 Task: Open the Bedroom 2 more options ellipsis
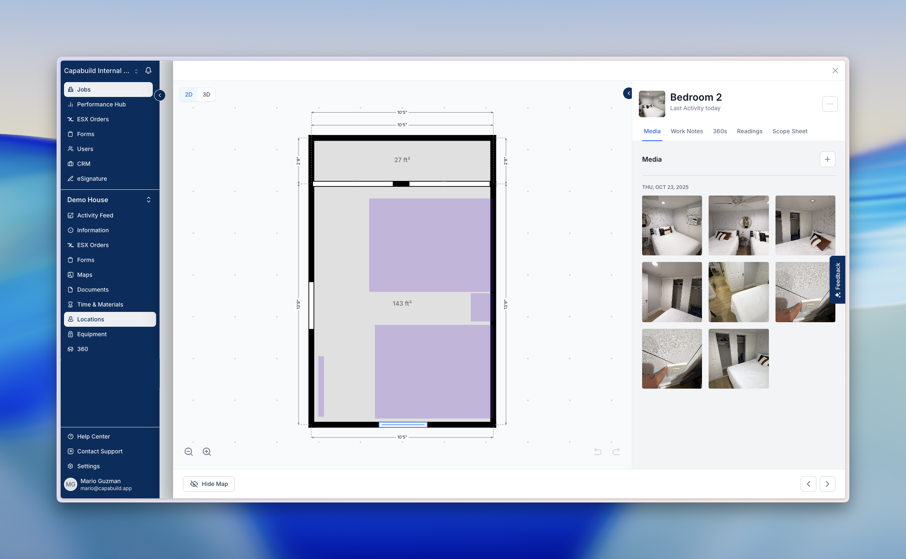coord(830,104)
